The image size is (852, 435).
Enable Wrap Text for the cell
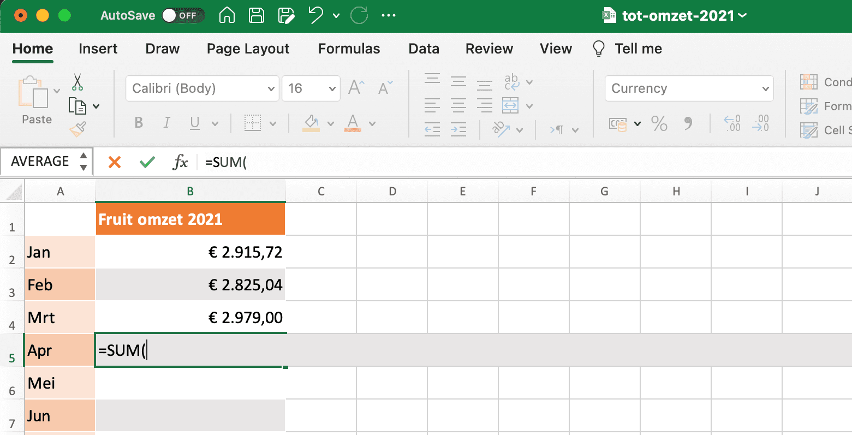(x=511, y=82)
